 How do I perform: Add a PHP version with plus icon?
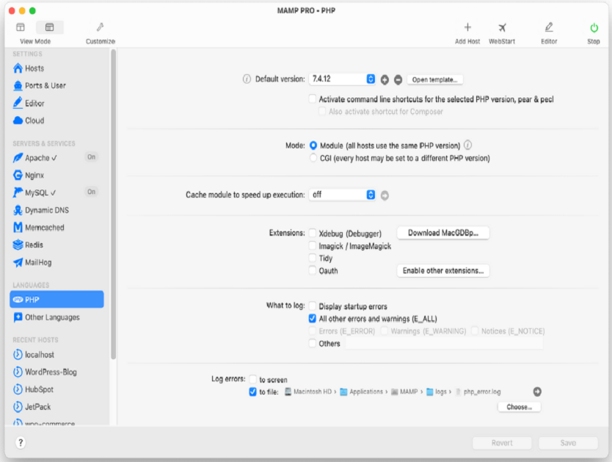click(x=385, y=79)
